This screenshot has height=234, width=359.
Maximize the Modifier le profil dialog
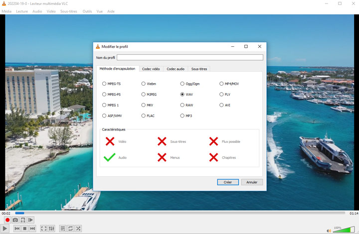point(246,46)
